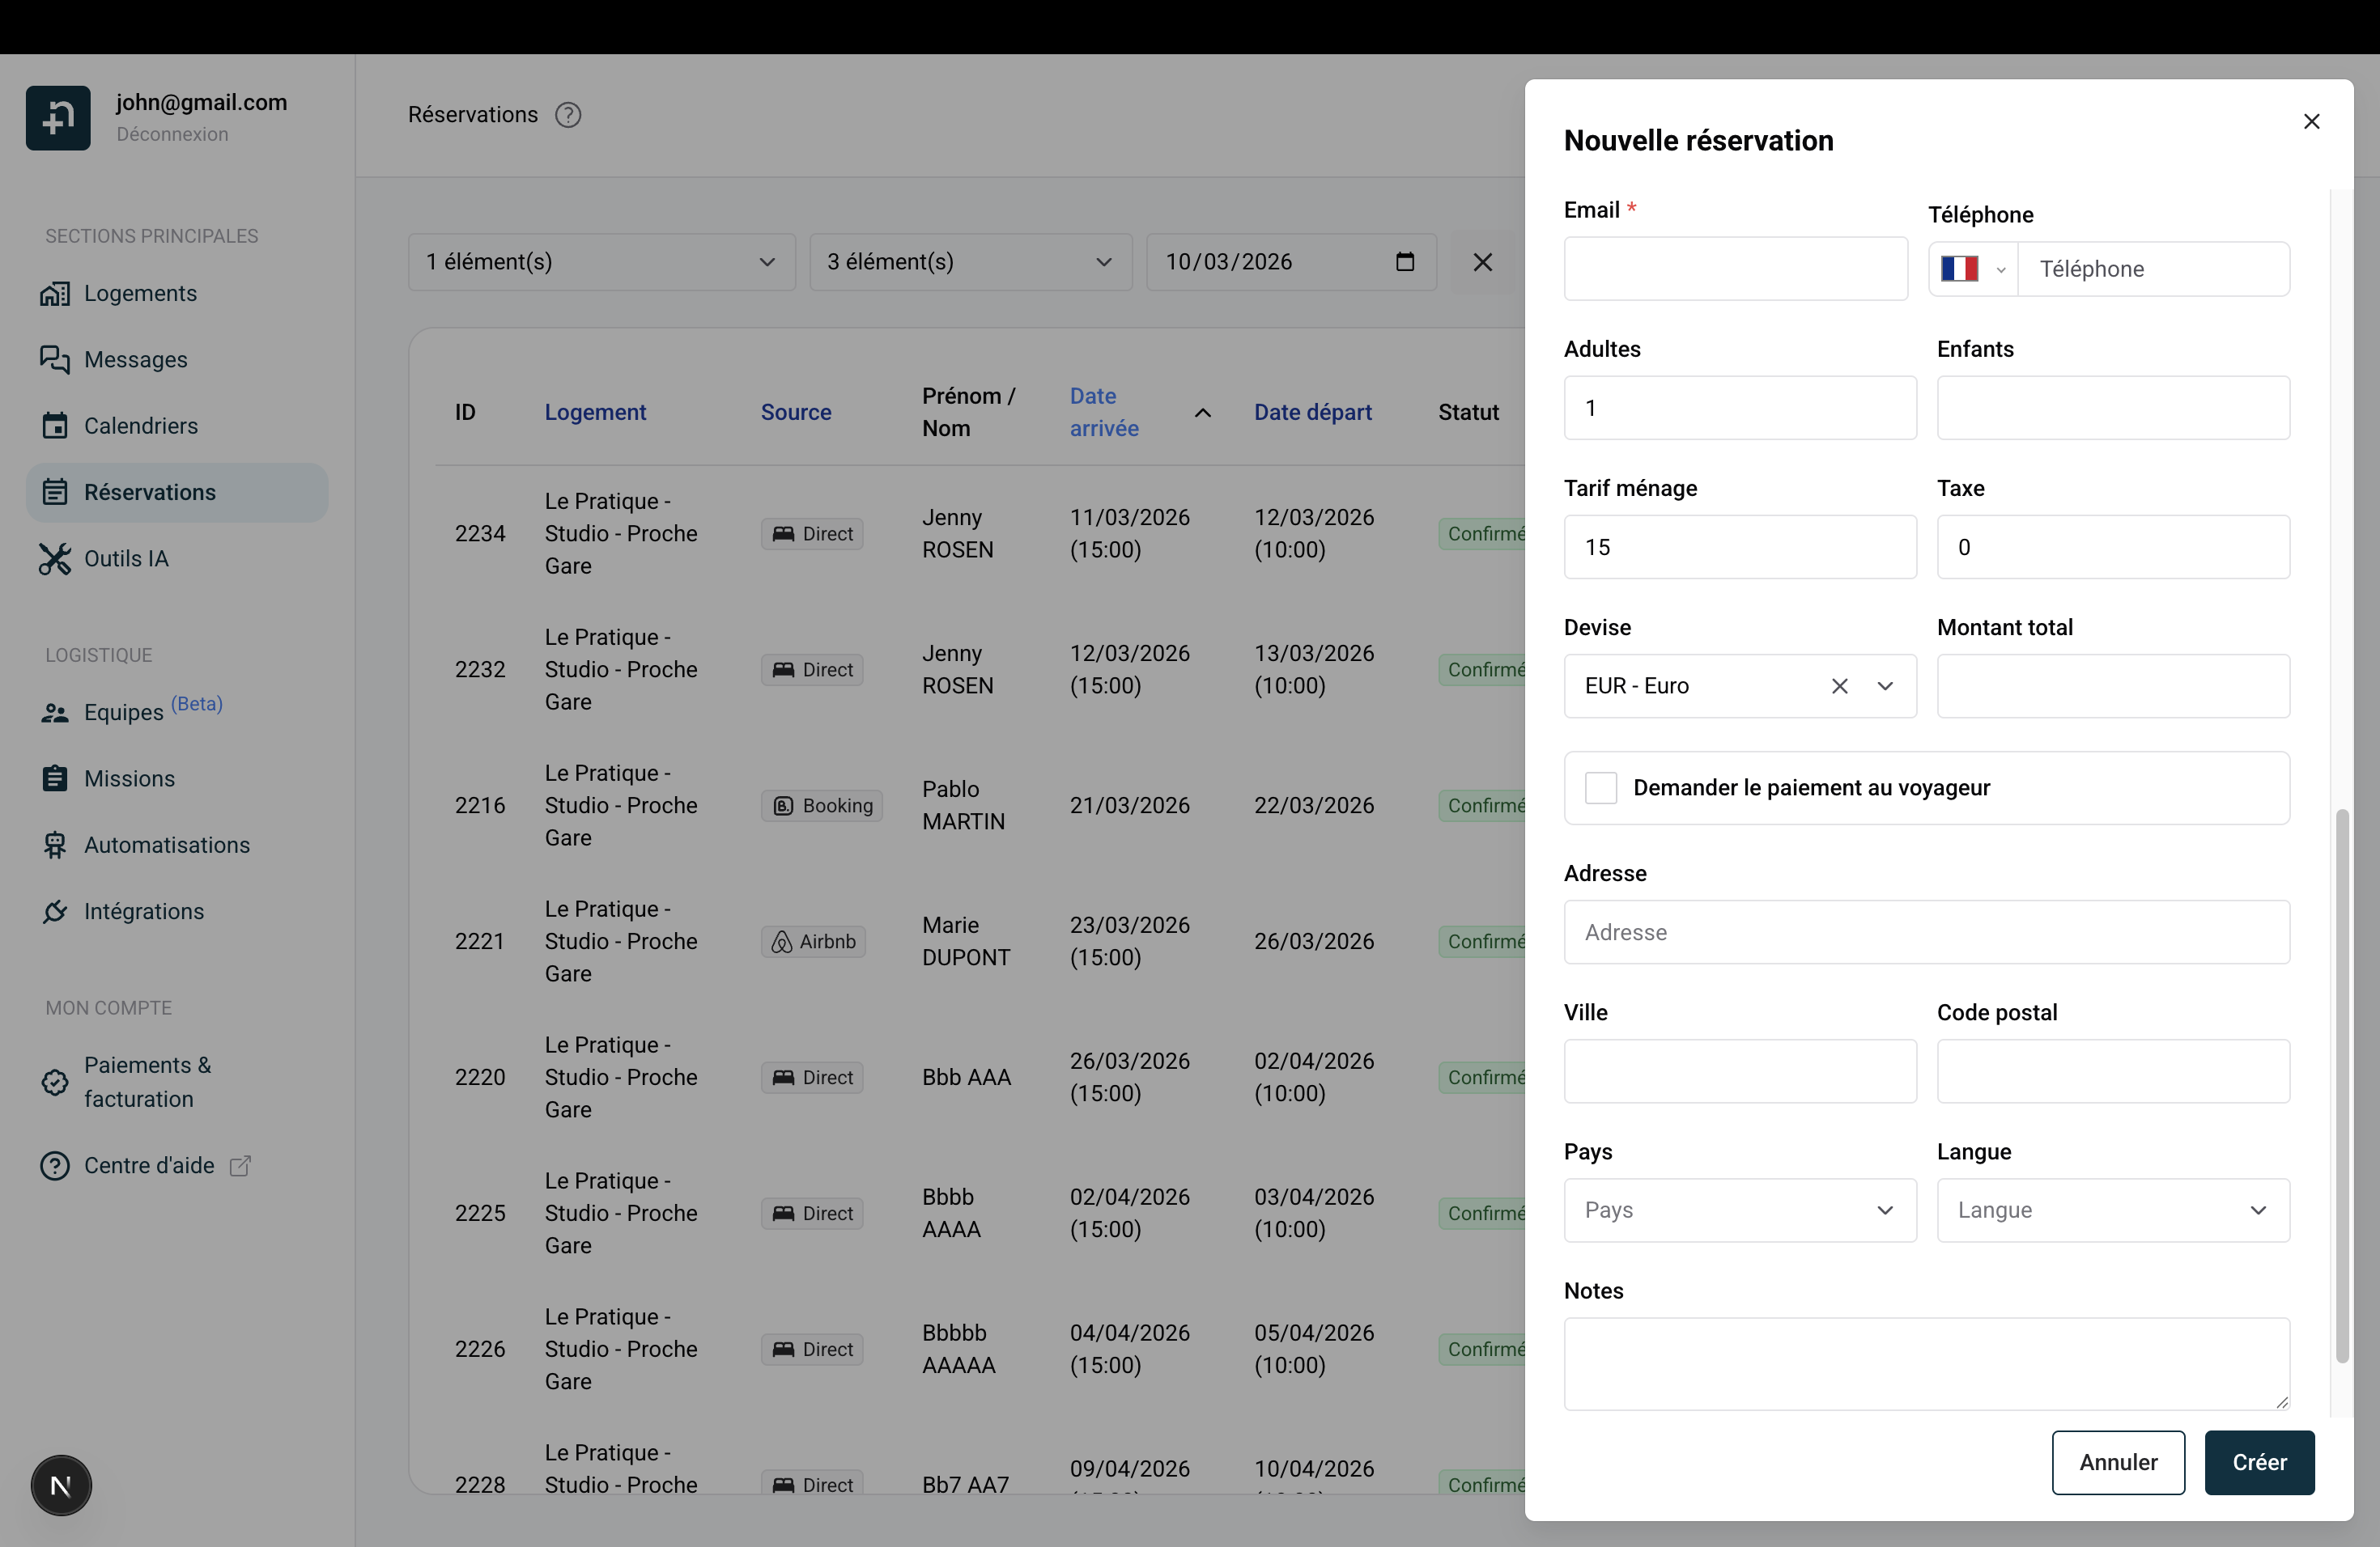Open Messages section
Screen dimensions: 2380x1547
tap(177, 360)
